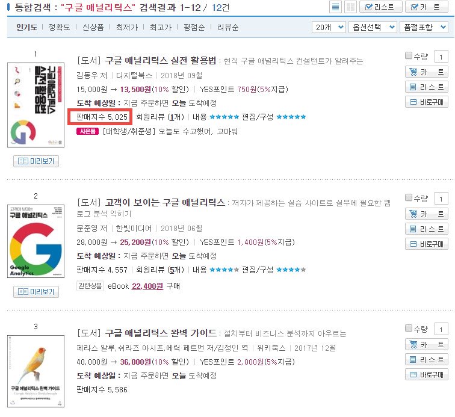Image resolution: width=455 pixels, height=417 pixels.
Task: Add checked items to list (리스트) at top
Action: tap(381, 7)
